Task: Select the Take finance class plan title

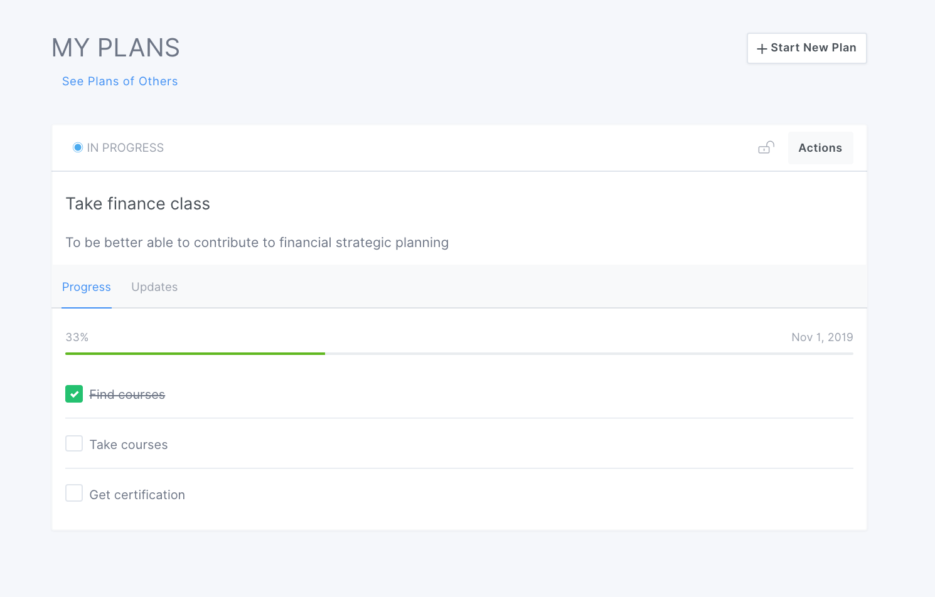Action: [138, 204]
